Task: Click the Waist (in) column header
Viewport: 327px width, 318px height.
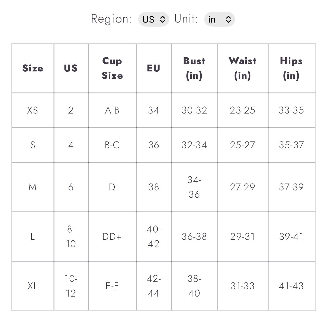Action: coord(243,68)
